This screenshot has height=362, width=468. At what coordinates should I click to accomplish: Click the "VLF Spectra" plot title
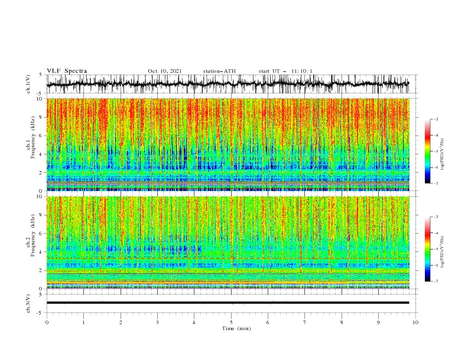[x=67, y=71]
